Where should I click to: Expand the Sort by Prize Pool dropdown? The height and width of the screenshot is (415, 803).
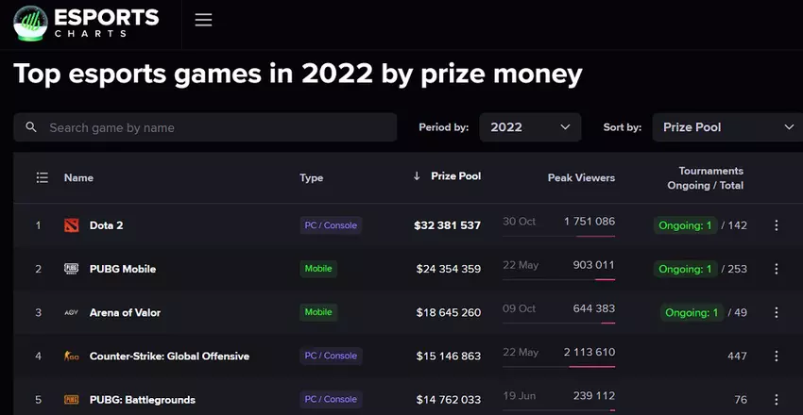pyautogui.click(x=726, y=127)
